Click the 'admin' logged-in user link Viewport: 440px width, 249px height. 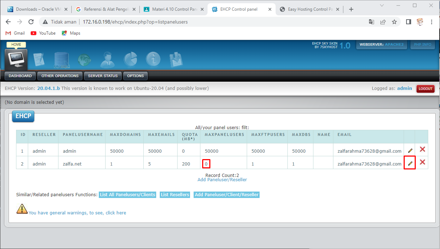[404, 88]
